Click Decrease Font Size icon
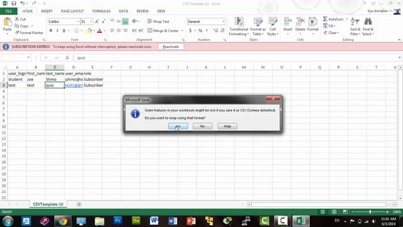This screenshot has width=403, height=227. click(103, 21)
